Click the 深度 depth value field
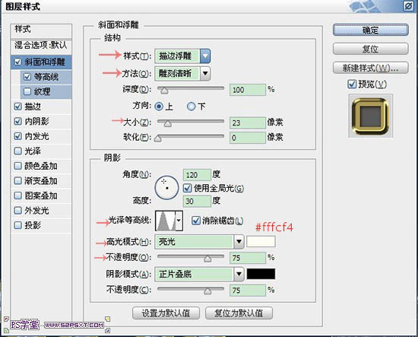The width and height of the screenshot is (418, 337). (x=248, y=90)
